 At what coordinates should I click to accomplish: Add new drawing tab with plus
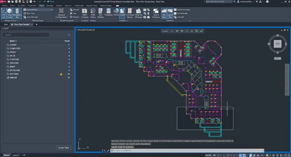pyautogui.click(x=37, y=24)
